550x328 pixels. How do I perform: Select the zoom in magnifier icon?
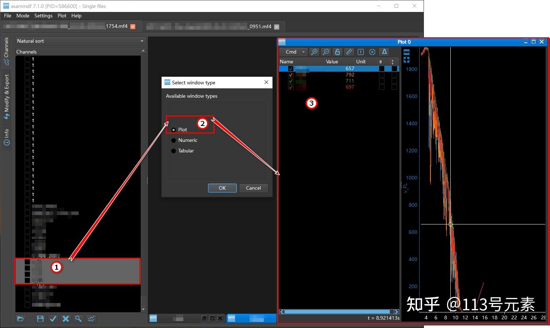(x=314, y=52)
